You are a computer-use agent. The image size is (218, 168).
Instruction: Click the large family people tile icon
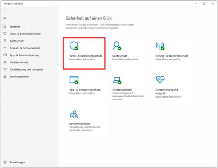click(74, 114)
